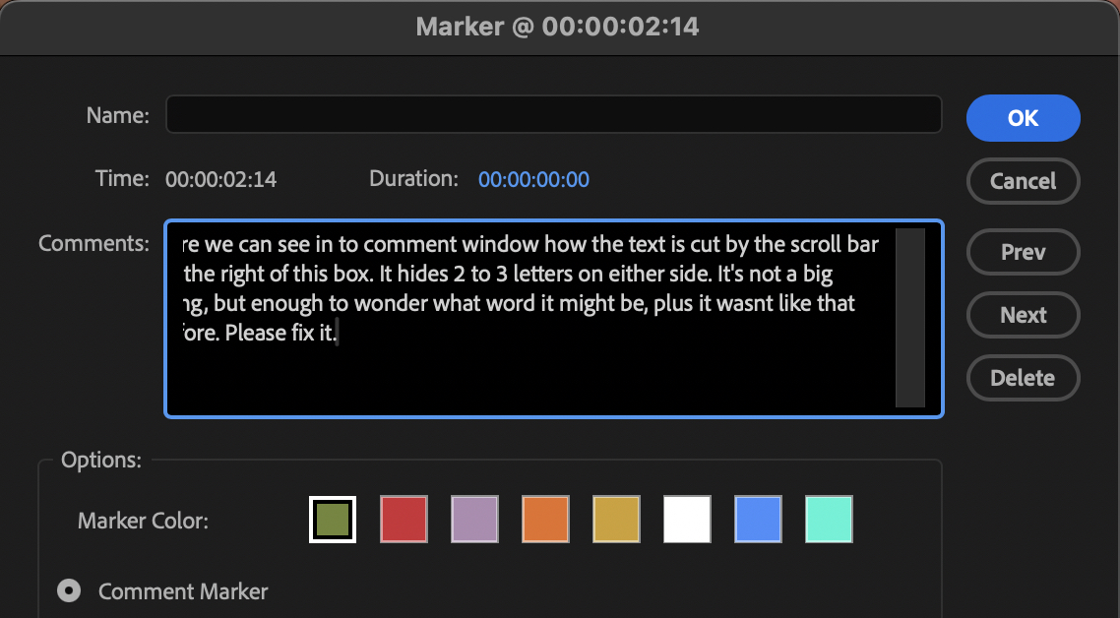This screenshot has height=618, width=1120.
Task: Confirm the marker with OK
Action: (1023, 117)
